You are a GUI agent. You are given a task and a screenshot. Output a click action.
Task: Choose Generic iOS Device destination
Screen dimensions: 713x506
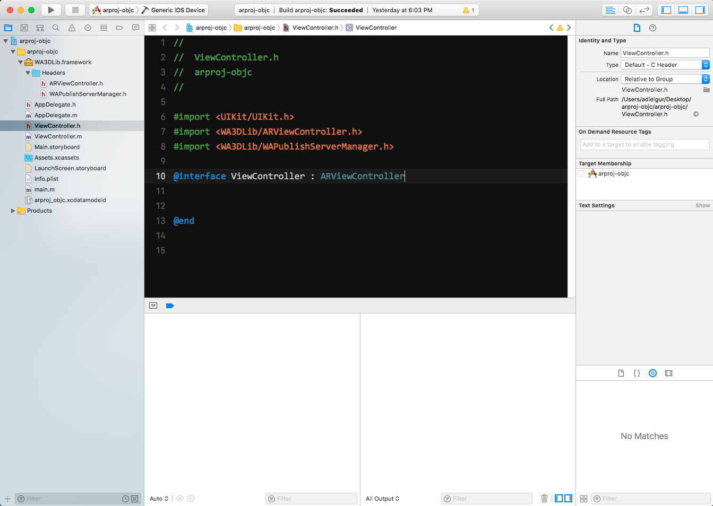pyautogui.click(x=174, y=10)
